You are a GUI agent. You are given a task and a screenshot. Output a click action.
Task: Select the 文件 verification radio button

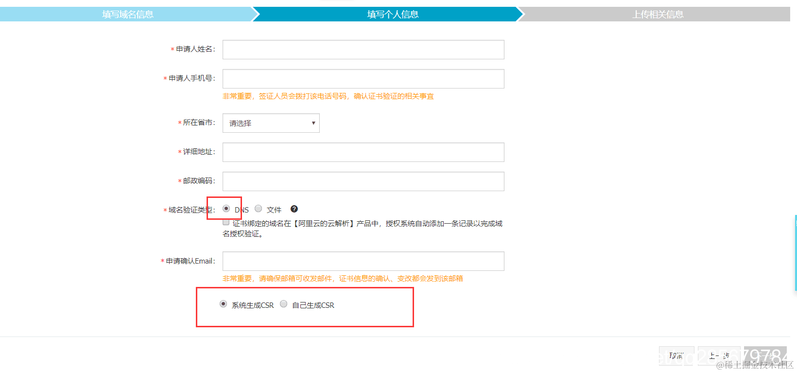point(259,209)
